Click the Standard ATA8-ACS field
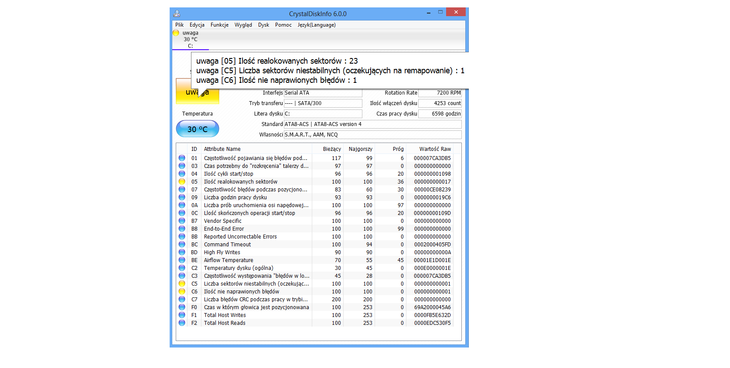Screen dimensions: 730x368 coord(373,124)
